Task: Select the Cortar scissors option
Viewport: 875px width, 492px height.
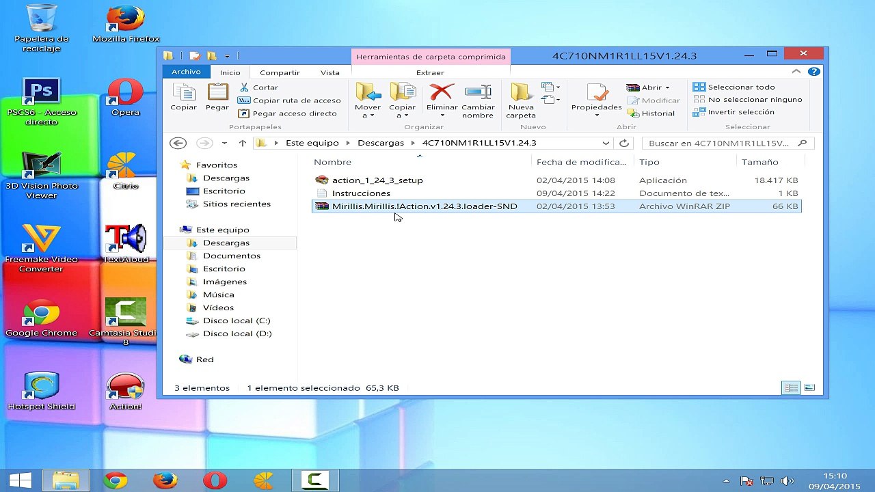Action: tap(258, 87)
